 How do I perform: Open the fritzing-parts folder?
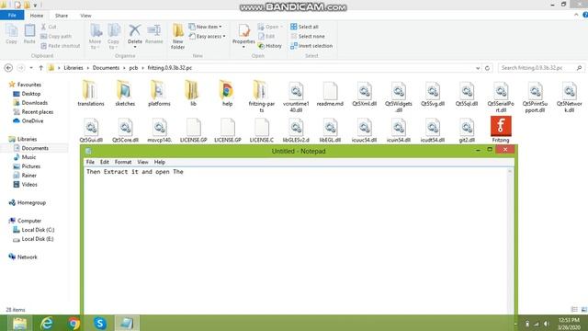pos(261,96)
